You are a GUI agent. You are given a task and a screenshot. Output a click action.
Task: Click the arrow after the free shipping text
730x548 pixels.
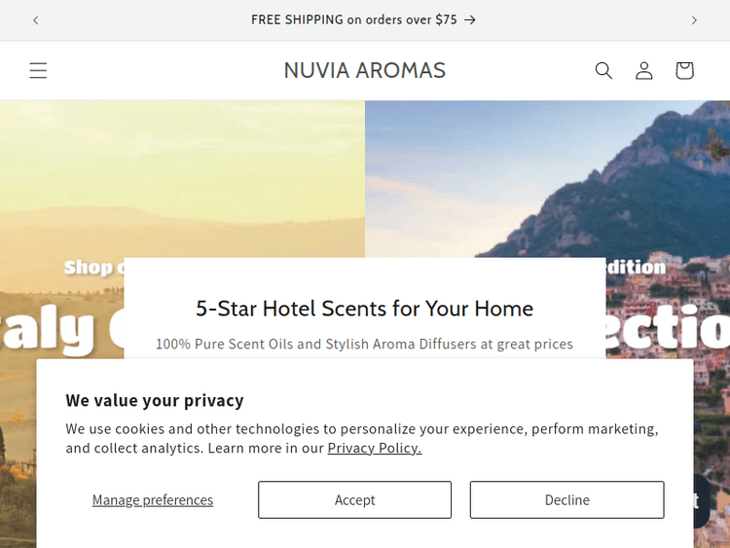pos(470,19)
